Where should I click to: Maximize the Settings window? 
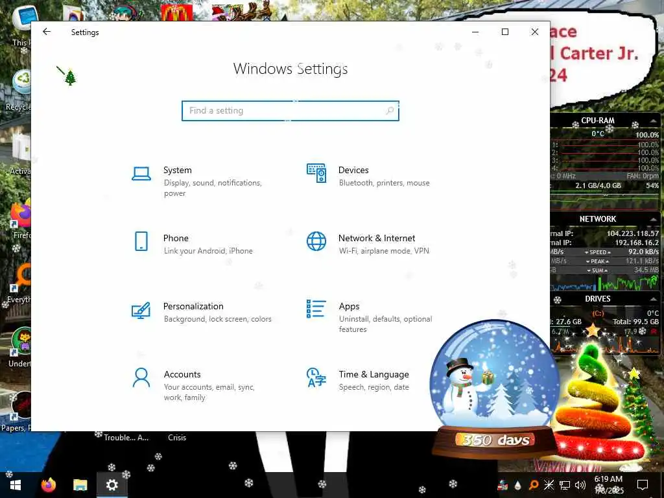click(x=504, y=32)
